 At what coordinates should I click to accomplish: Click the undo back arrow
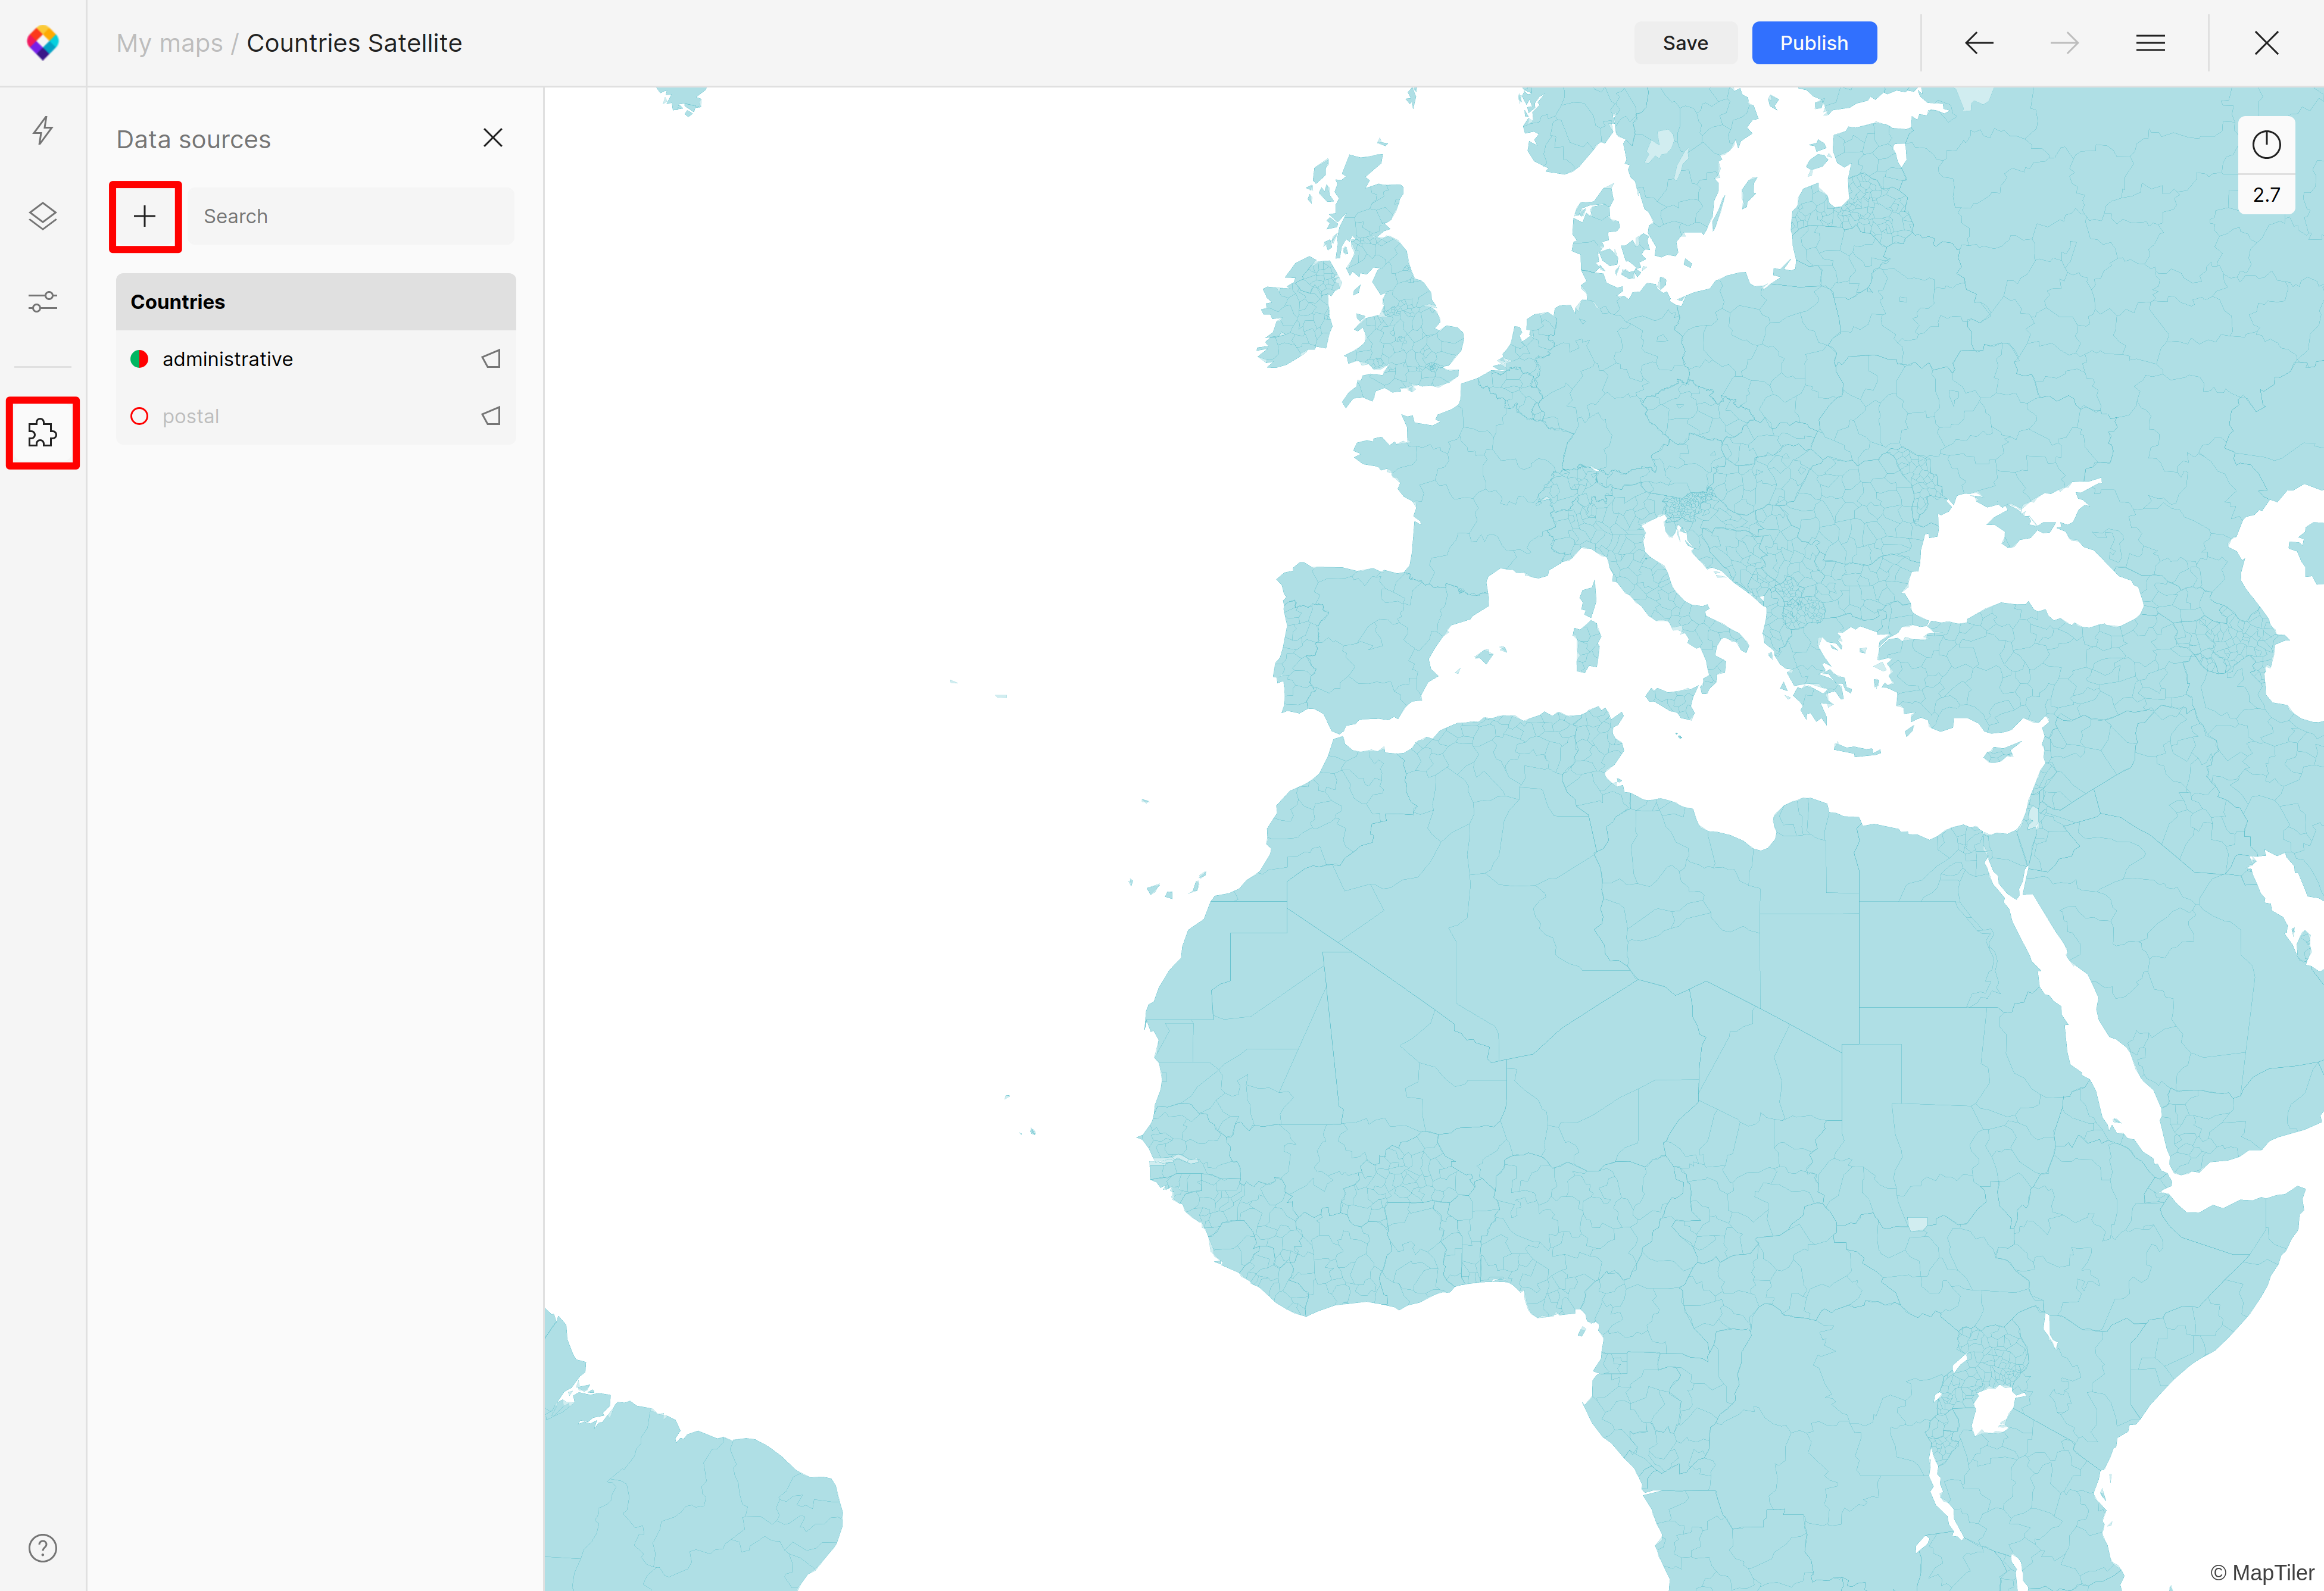point(1979,43)
